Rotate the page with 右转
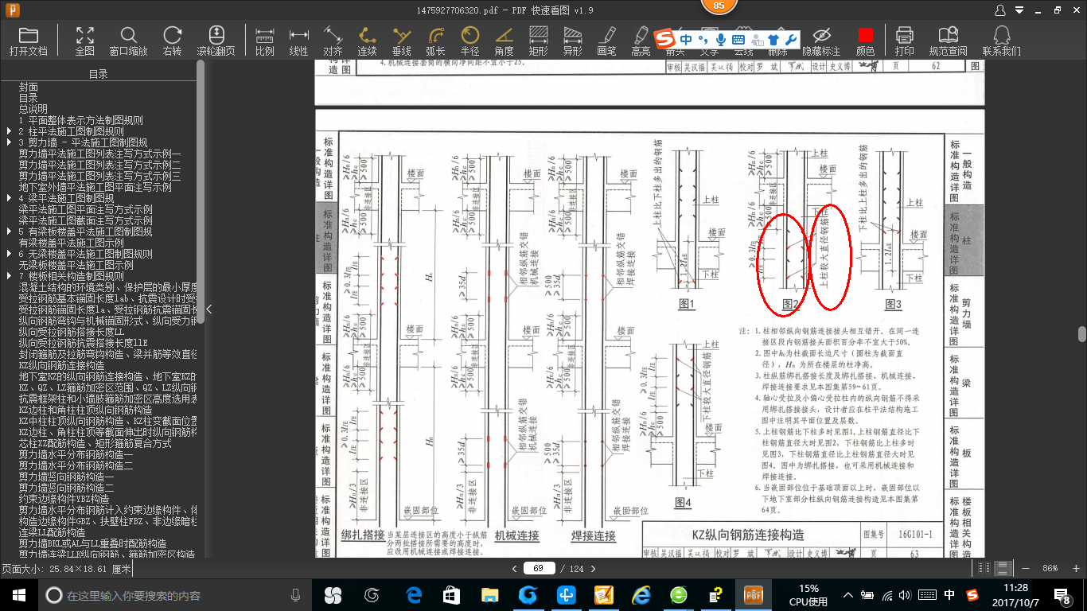Image resolution: width=1087 pixels, height=611 pixels. tap(172, 41)
